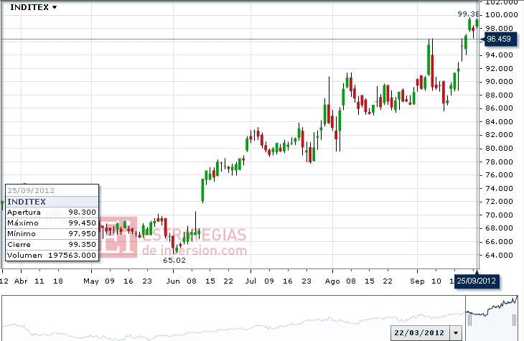524x341 pixels.
Task: Click the 80.000 price axis label
Action: [499, 148]
